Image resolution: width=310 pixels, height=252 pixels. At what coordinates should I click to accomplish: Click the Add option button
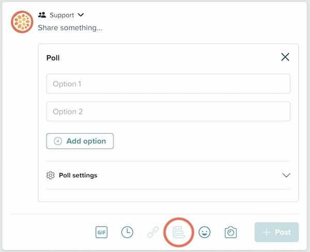80,141
